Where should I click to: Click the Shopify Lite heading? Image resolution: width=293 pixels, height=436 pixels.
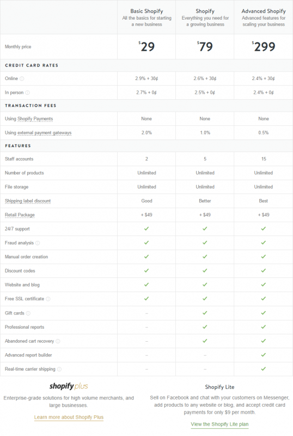pyautogui.click(x=219, y=387)
